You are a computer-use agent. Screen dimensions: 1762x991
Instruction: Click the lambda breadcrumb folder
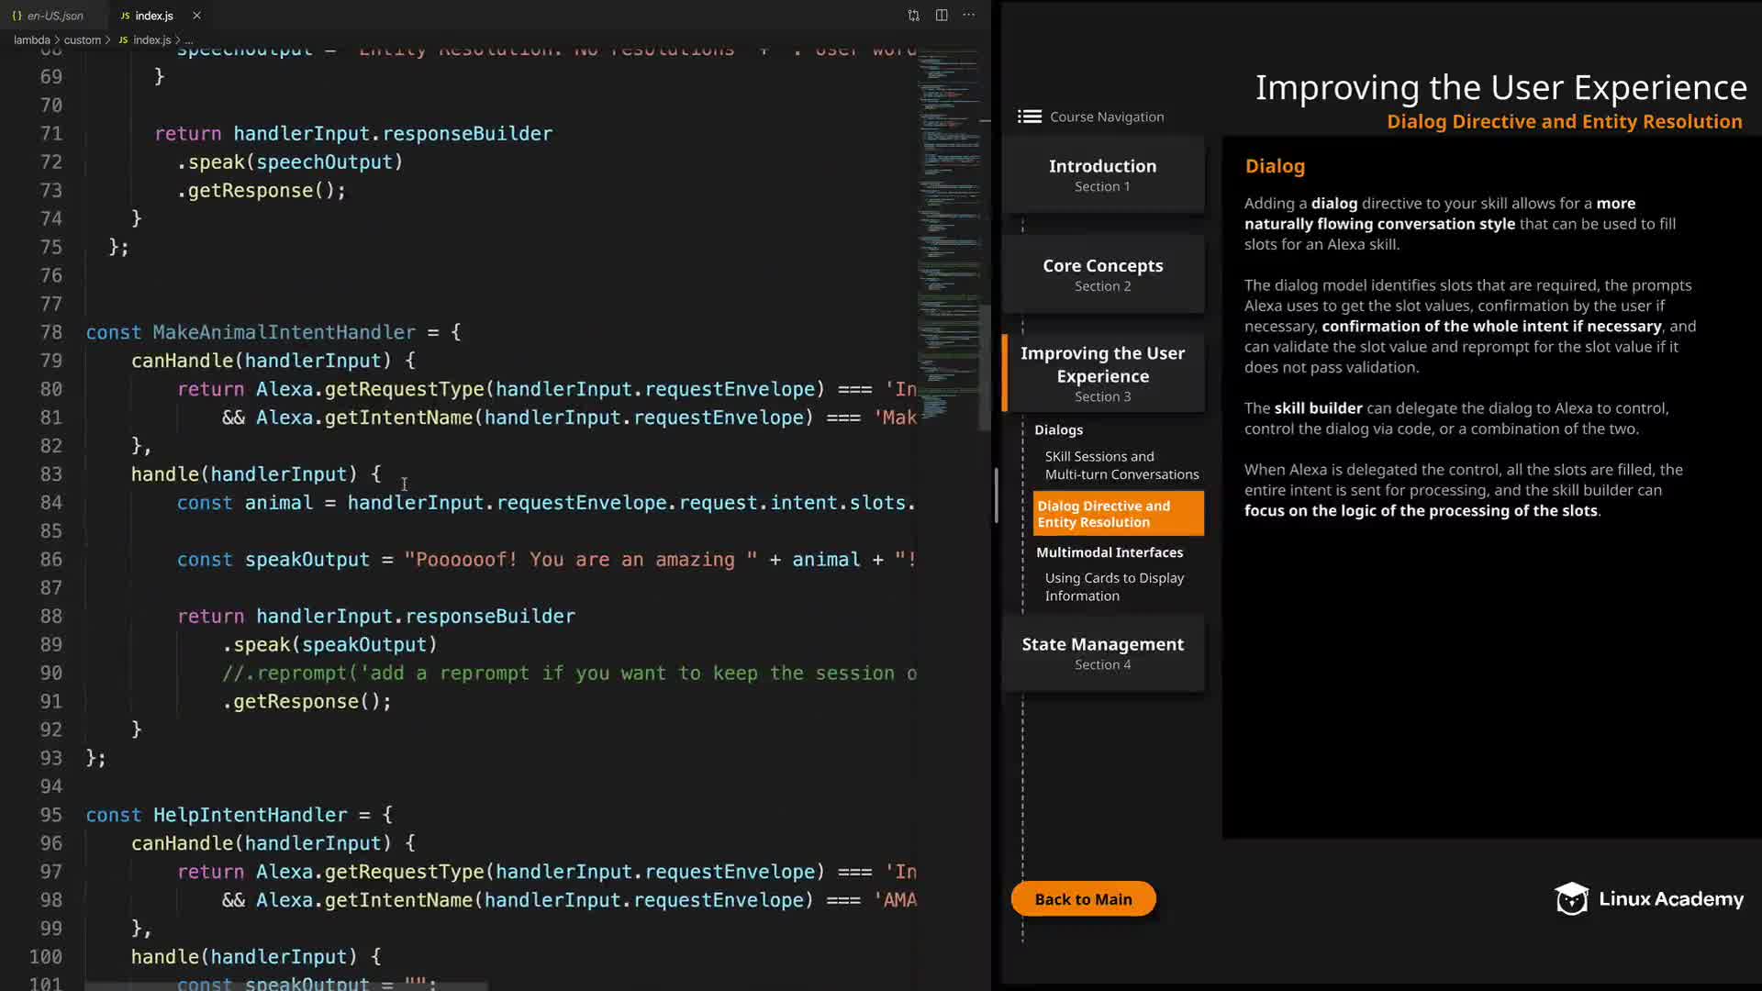[x=31, y=40]
